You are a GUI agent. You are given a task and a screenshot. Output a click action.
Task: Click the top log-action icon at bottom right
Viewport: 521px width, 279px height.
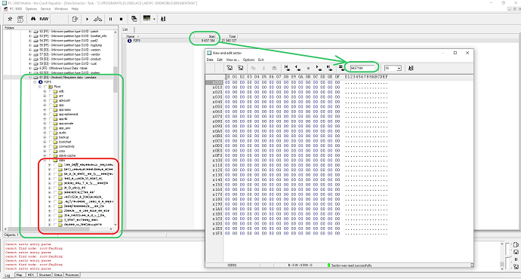(x=516, y=245)
